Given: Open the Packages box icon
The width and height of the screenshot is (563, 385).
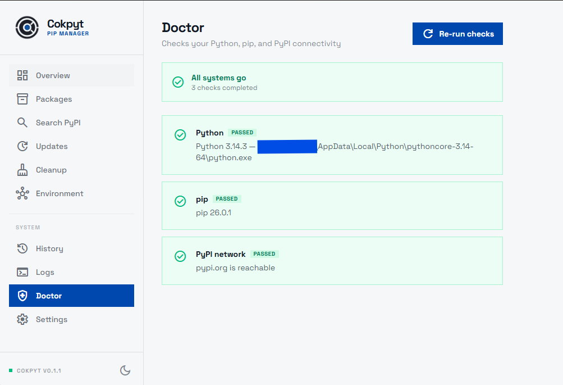Looking at the screenshot, I should coord(22,98).
